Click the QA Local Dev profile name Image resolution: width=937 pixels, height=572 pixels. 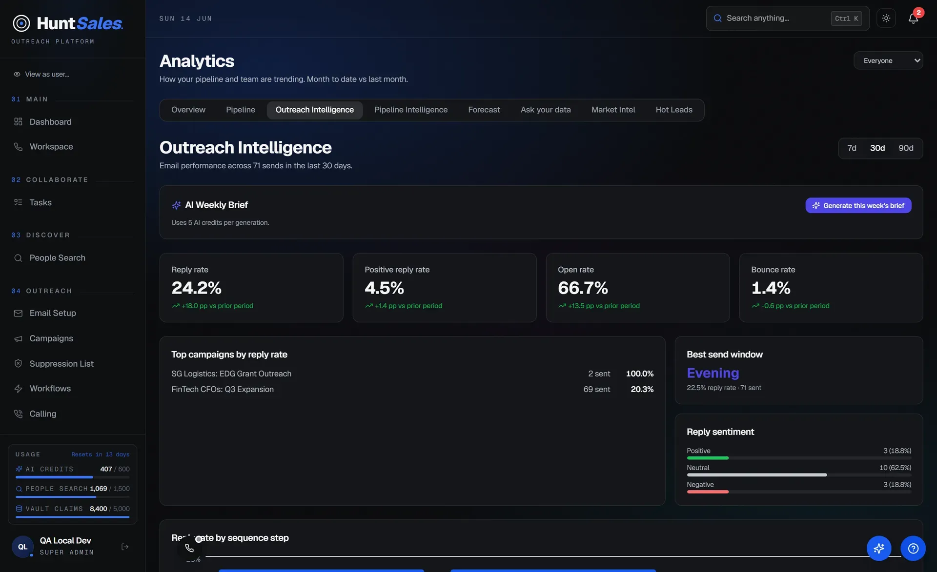click(65, 541)
